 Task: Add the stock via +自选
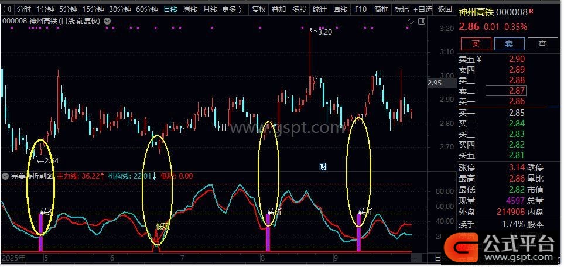(423, 9)
